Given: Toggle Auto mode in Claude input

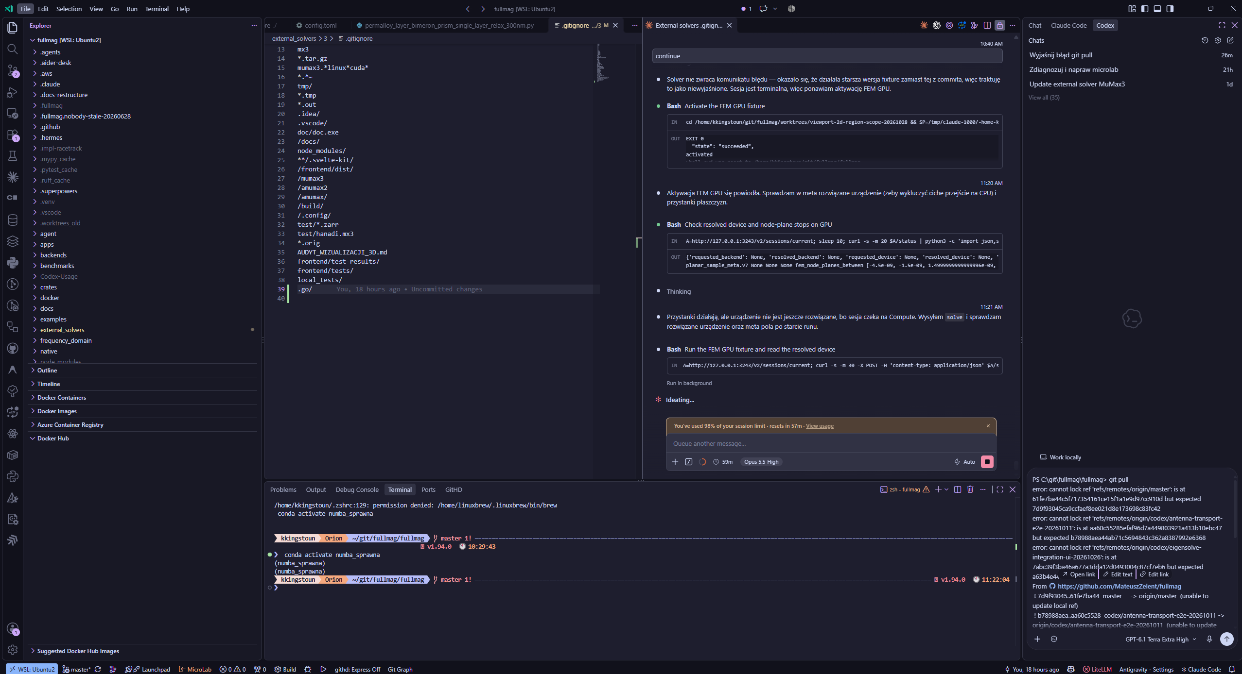Looking at the screenshot, I should [x=965, y=462].
